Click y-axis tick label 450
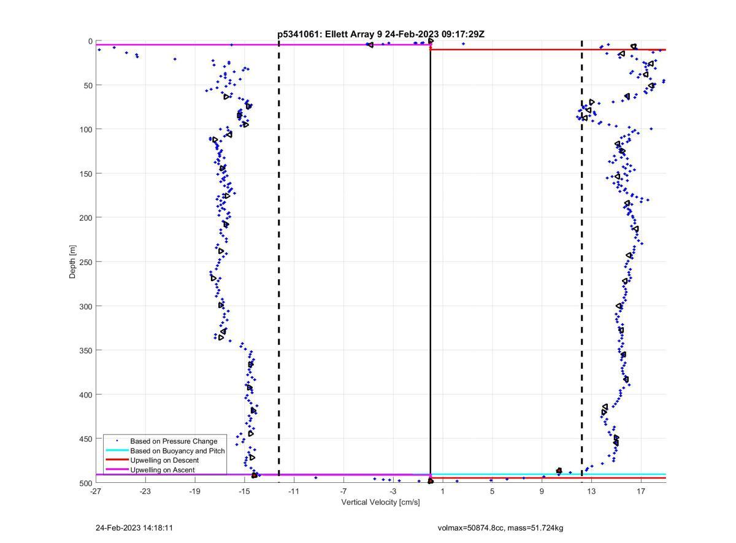Image resolution: width=736 pixels, height=543 pixels. [86, 439]
